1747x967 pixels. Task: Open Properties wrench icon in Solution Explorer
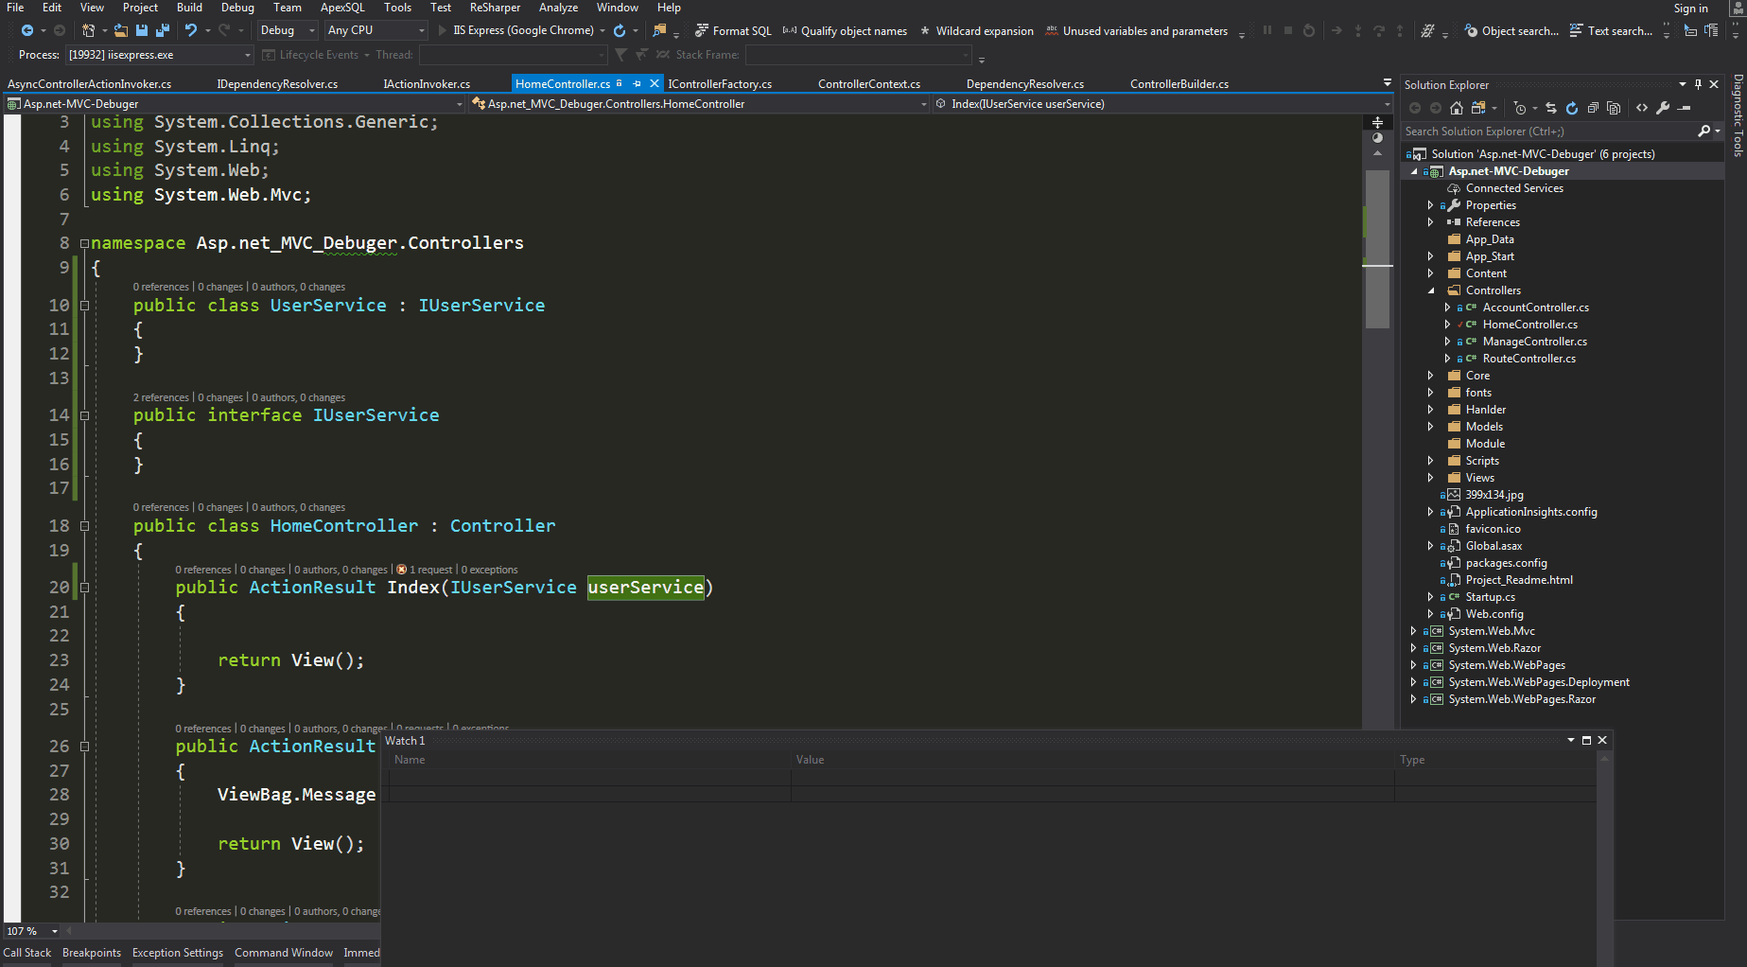tap(1663, 108)
